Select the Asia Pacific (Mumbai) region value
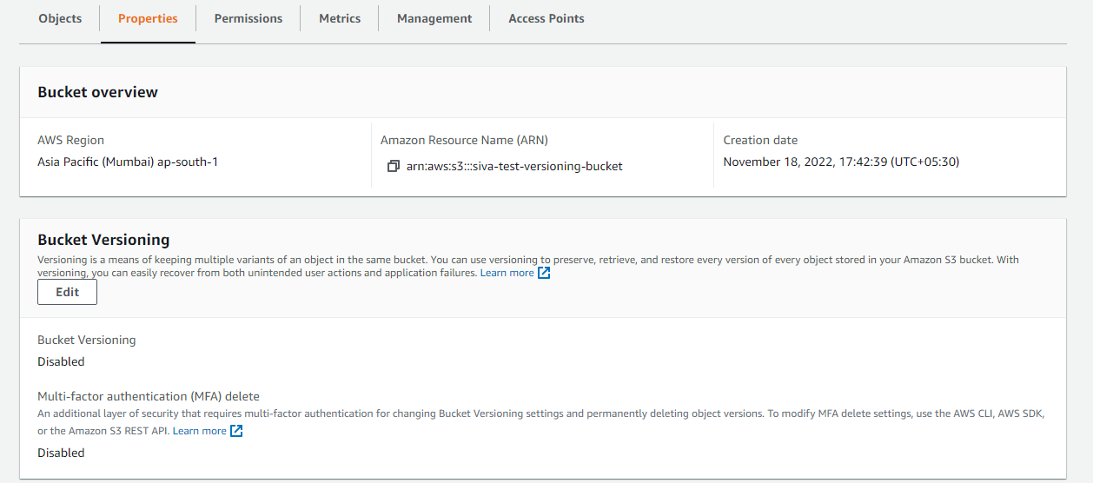The image size is (1093, 483). click(x=128, y=162)
